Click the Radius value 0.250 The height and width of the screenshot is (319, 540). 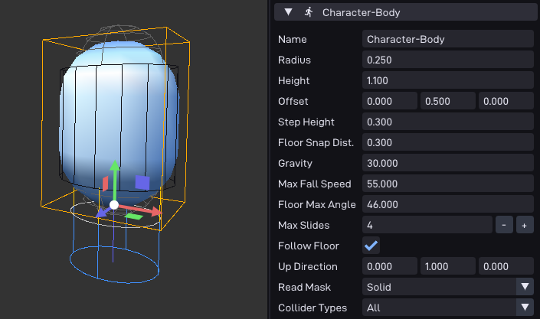[448, 60]
